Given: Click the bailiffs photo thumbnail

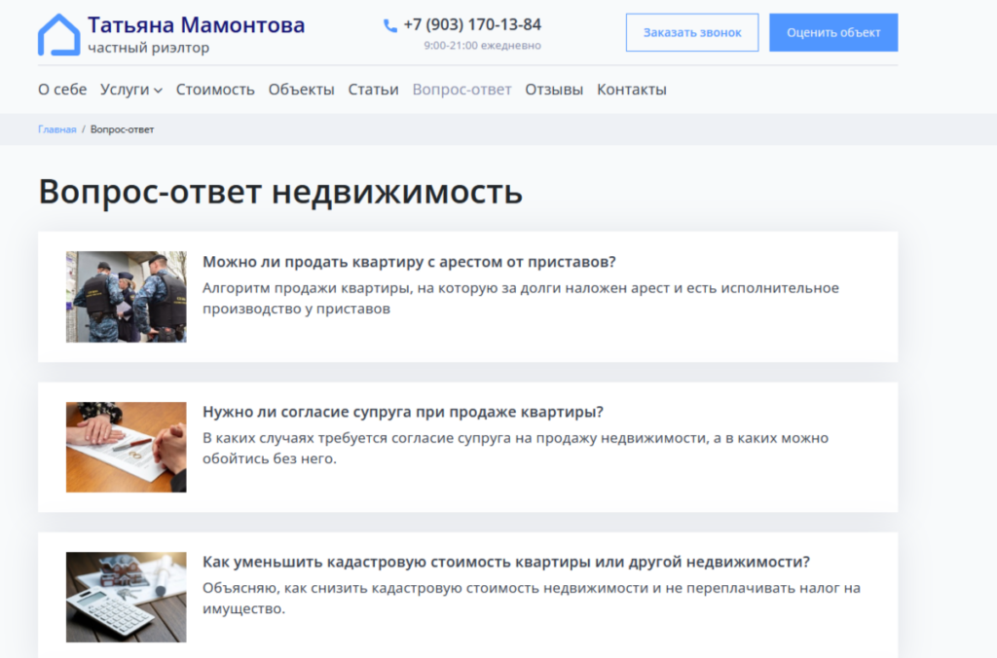Looking at the screenshot, I should click(x=127, y=297).
